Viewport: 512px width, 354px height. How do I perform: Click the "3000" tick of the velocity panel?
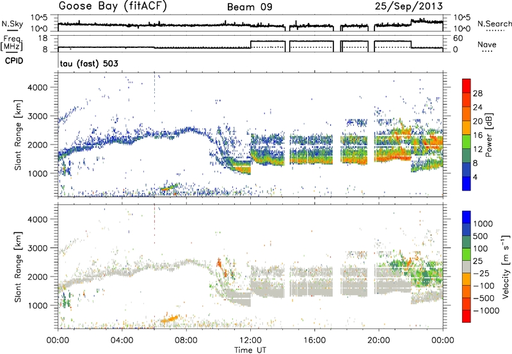coord(37,248)
